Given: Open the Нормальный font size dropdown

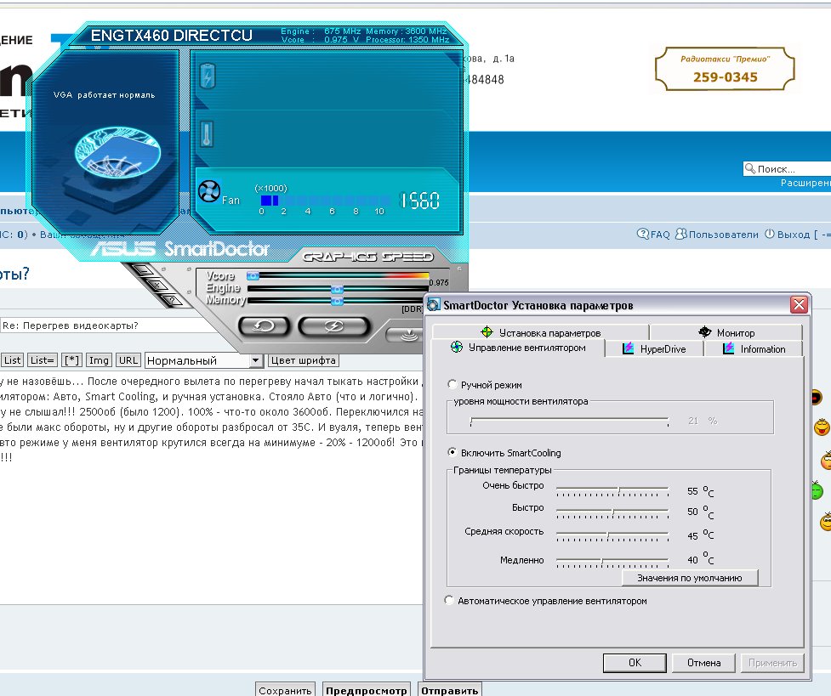Looking at the screenshot, I should (x=204, y=360).
